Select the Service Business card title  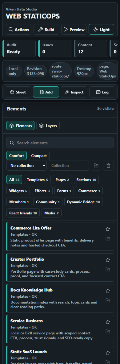click(27, 321)
